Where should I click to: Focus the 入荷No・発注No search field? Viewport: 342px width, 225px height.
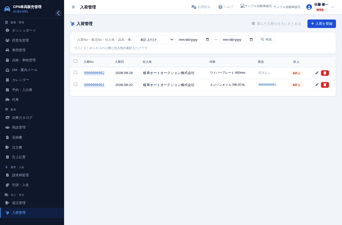coord(104,39)
